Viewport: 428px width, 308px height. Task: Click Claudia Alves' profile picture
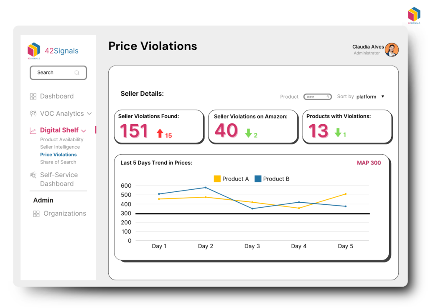pyautogui.click(x=392, y=49)
